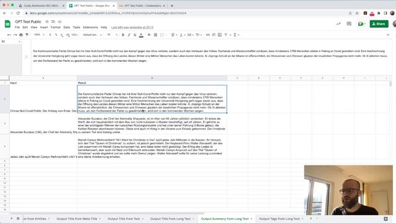Format cell as percent
This screenshot has width=396, height=223.
pyautogui.click(x=56, y=35)
